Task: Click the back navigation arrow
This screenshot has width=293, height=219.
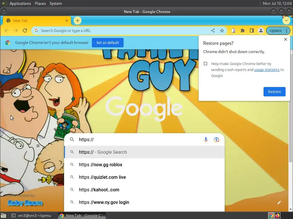Action: (x=7, y=31)
